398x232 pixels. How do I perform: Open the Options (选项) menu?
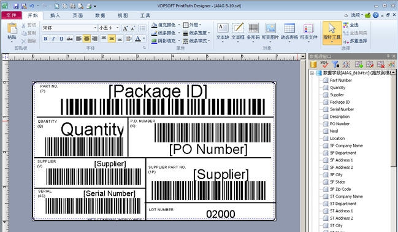(357, 15)
